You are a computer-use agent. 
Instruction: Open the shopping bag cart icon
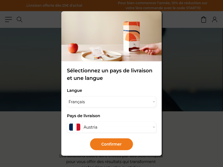click(203, 19)
